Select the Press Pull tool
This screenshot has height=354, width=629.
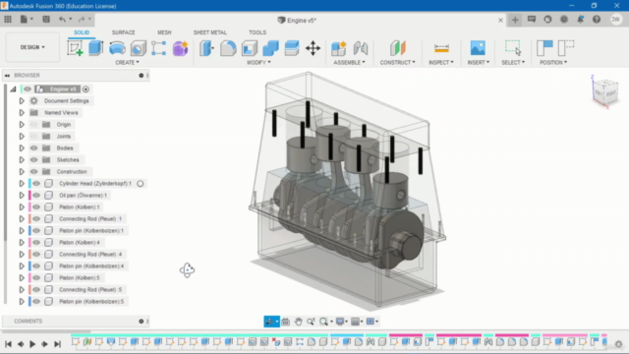point(206,48)
